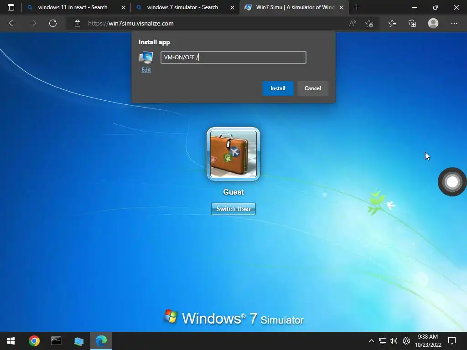Open the Collections panel
This screenshot has width=467, height=350.
pos(412,23)
